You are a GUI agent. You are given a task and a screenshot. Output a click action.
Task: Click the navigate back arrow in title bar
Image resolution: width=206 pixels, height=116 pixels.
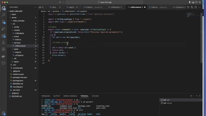pos(60,2)
